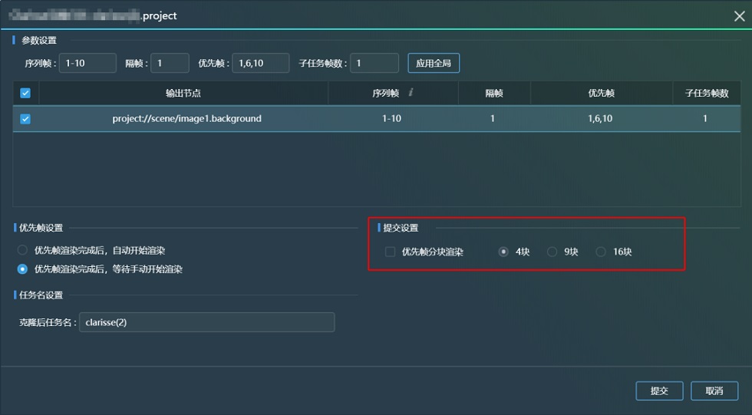
Task: Select the 4块 radio option
Action: pyautogui.click(x=503, y=252)
